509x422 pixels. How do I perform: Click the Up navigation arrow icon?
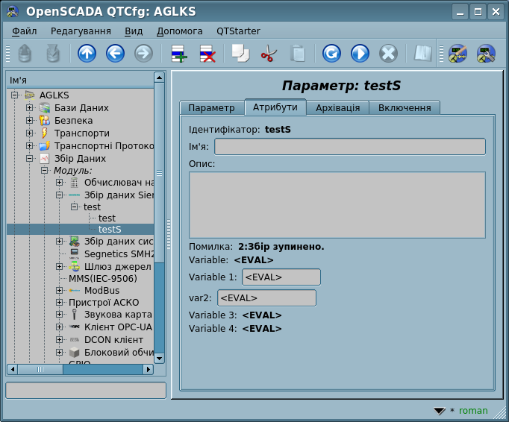87,53
